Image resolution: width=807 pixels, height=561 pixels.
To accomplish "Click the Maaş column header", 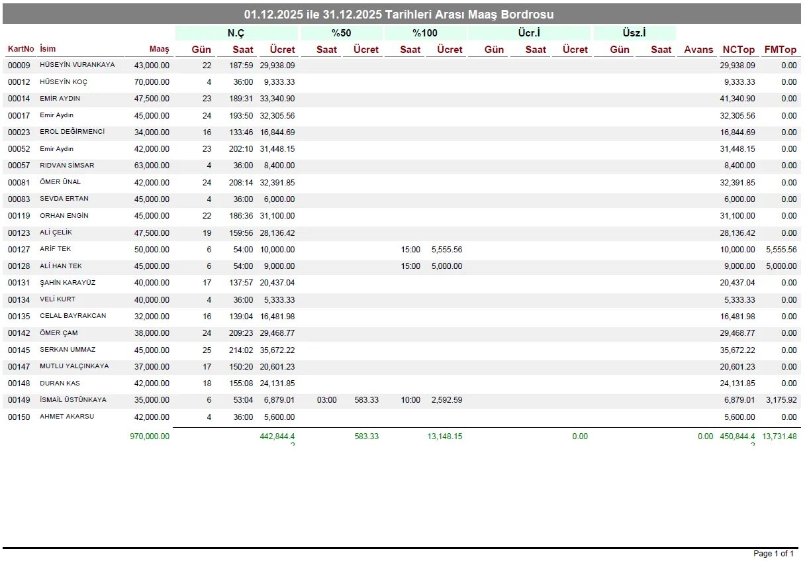I will tap(159, 49).
